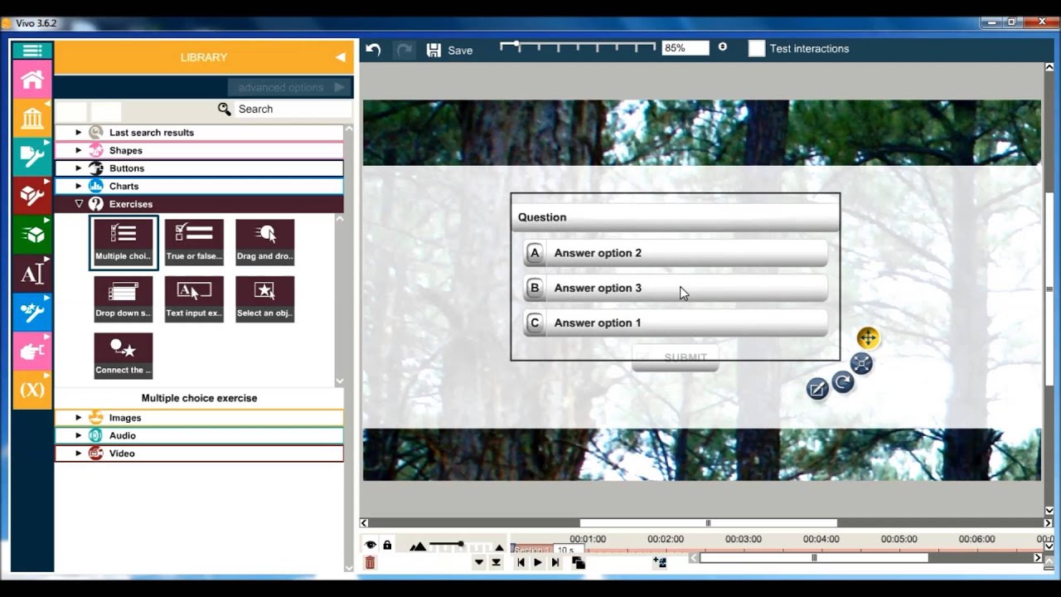
Task: Expand the Shapes category
Action: [79, 150]
